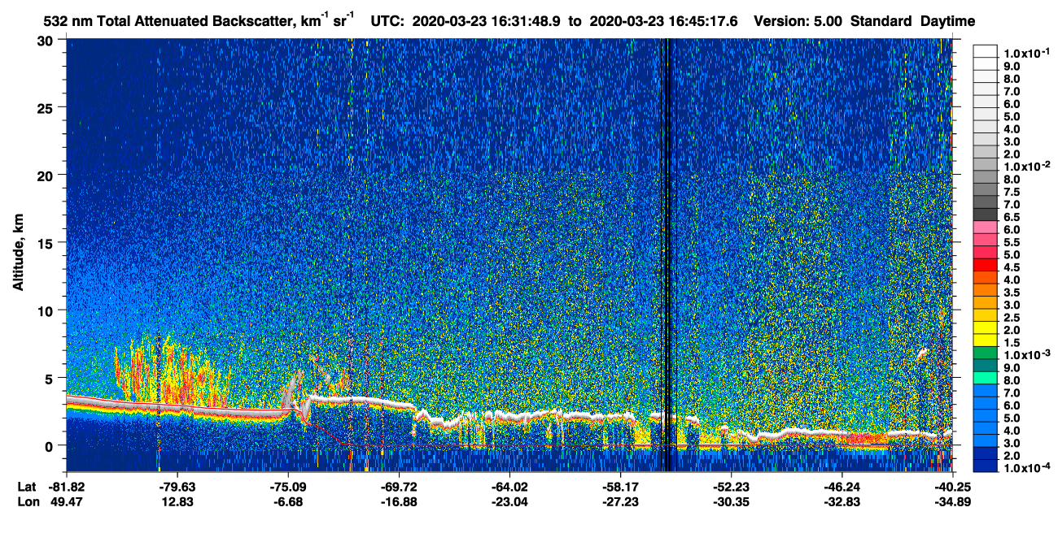Click the 'Version: 5.00' label
The image size is (1058, 542).
799,21
